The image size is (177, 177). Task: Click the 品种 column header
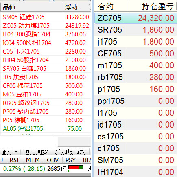point(32,7)
